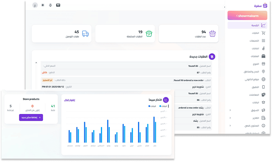Click the dark card icon in top bar
Viewport: 272px width, 162px height.
(58, 6)
